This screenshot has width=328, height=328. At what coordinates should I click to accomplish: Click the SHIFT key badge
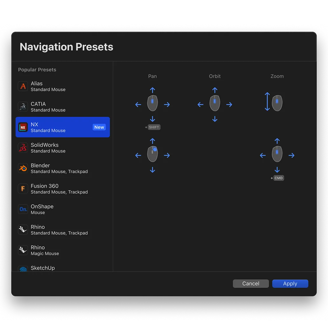pos(154,127)
